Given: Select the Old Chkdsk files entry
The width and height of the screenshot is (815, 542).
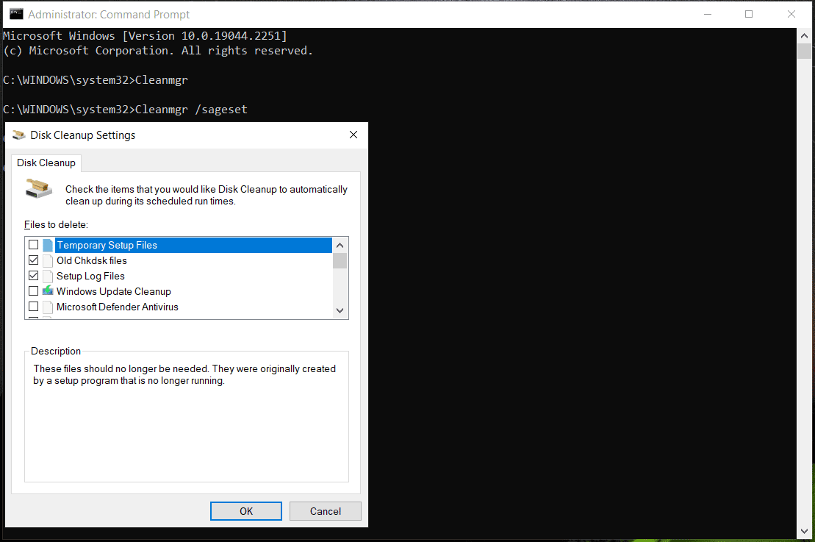Looking at the screenshot, I should [x=91, y=260].
